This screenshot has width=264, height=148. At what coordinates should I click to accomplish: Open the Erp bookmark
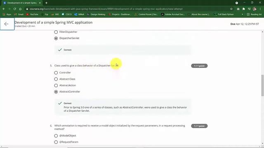point(45,14)
